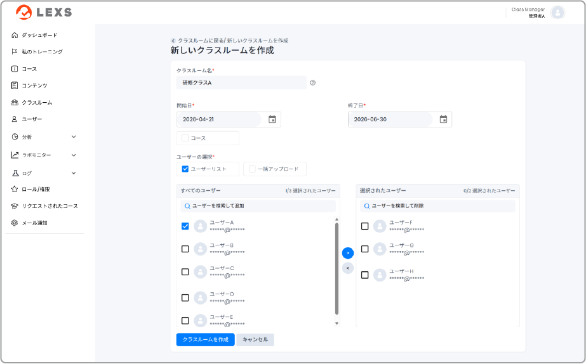Click the 分析 pie chart icon
The width and height of the screenshot is (586, 364).
[15, 136]
